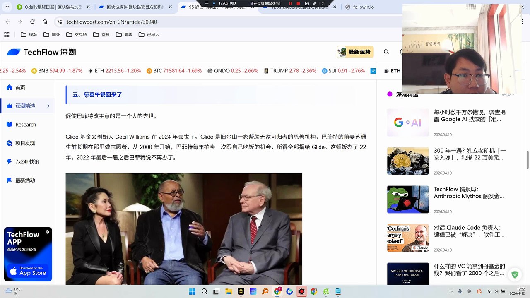The width and height of the screenshot is (530, 298).
Task: Open the site search magnifier
Action: point(386,52)
